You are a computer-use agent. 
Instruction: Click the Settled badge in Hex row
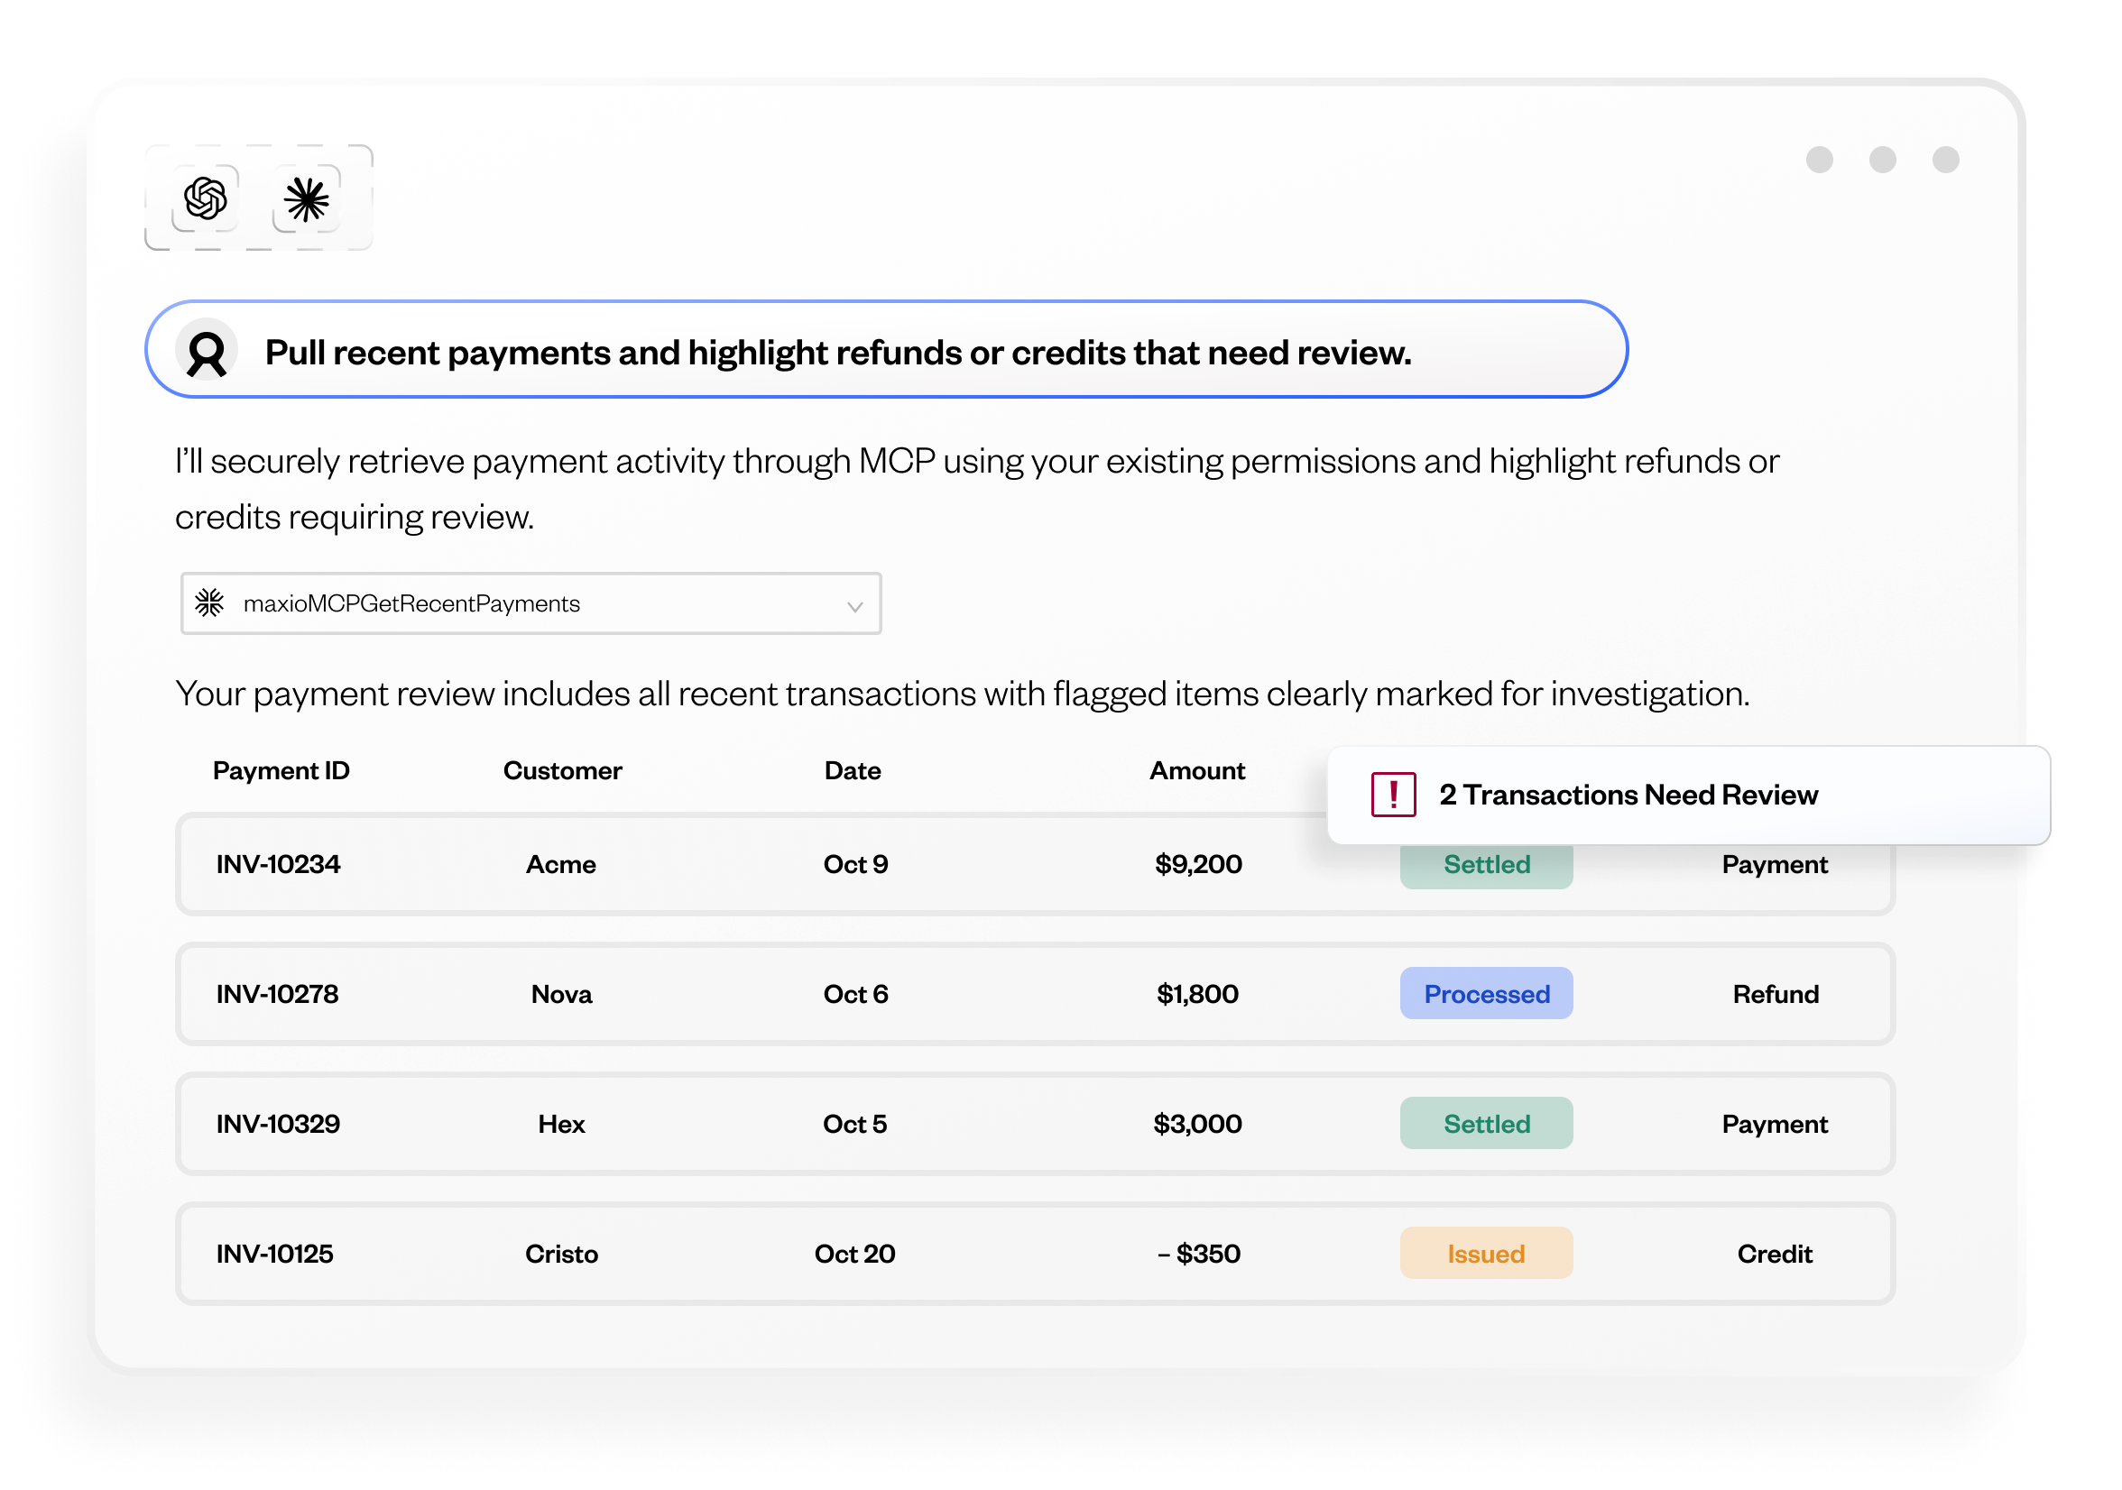pyautogui.click(x=1485, y=1123)
